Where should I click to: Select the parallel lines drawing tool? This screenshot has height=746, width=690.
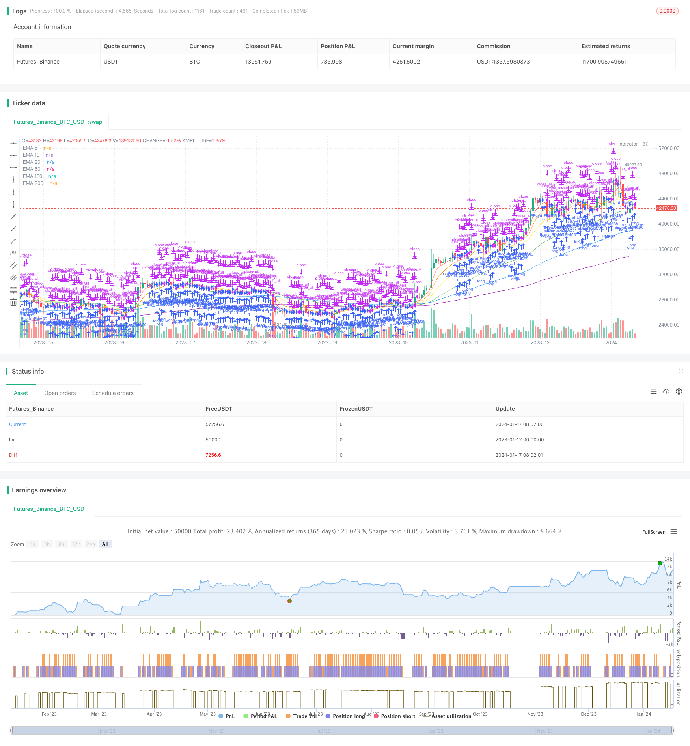(13, 265)
